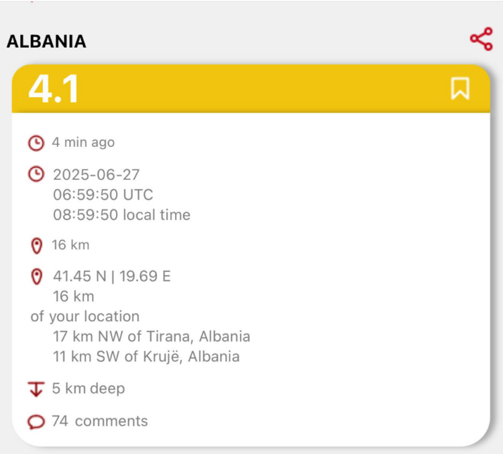Screen dimensions: 503x454
Task: Click the ALBANIA heading
Action: click(x=46, y=42)
